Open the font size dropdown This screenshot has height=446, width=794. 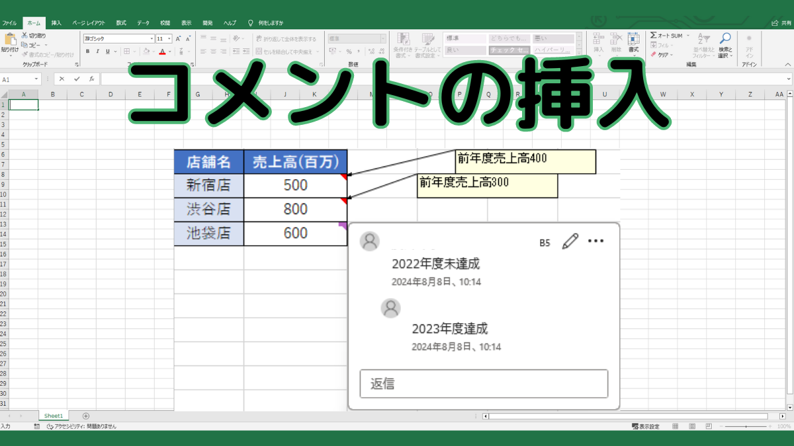(x=163, y=38)
